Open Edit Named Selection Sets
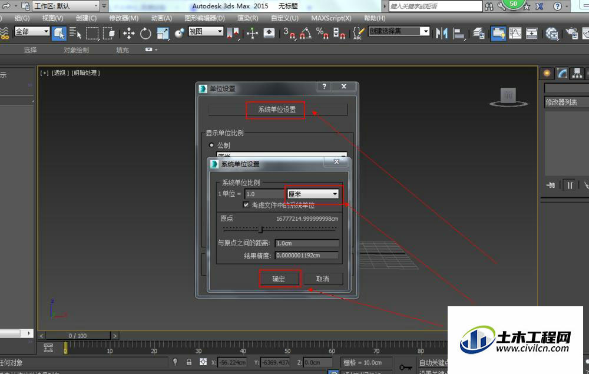The width and height of the screenshot is (589, 374). click(x=358, y=34)
